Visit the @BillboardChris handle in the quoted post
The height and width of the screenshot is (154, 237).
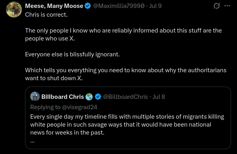click(125, 97)
